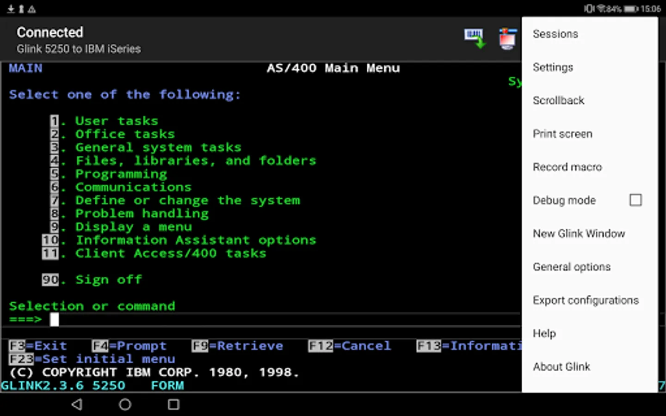Viewport: 666px width, 416px height.
Task: Tap the Connected session title
Action: click(50, 32)
